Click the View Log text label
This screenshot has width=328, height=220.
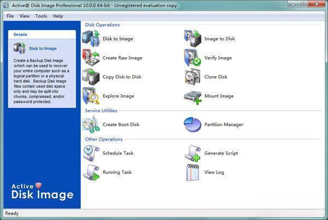214,172
